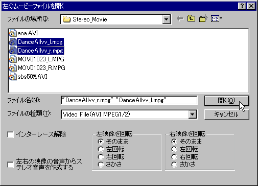
Task: Click the 開く(O) button
Action: [226, 101]
